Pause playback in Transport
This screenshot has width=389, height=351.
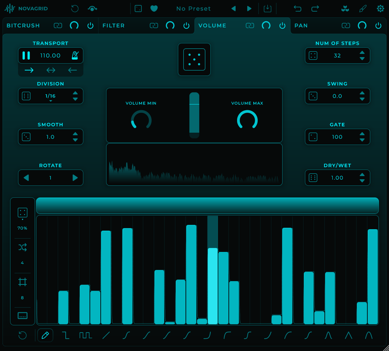point(26,55)
